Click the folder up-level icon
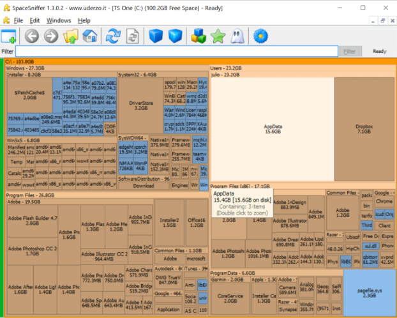Screen dimensions: 397x318 (71, 36)
